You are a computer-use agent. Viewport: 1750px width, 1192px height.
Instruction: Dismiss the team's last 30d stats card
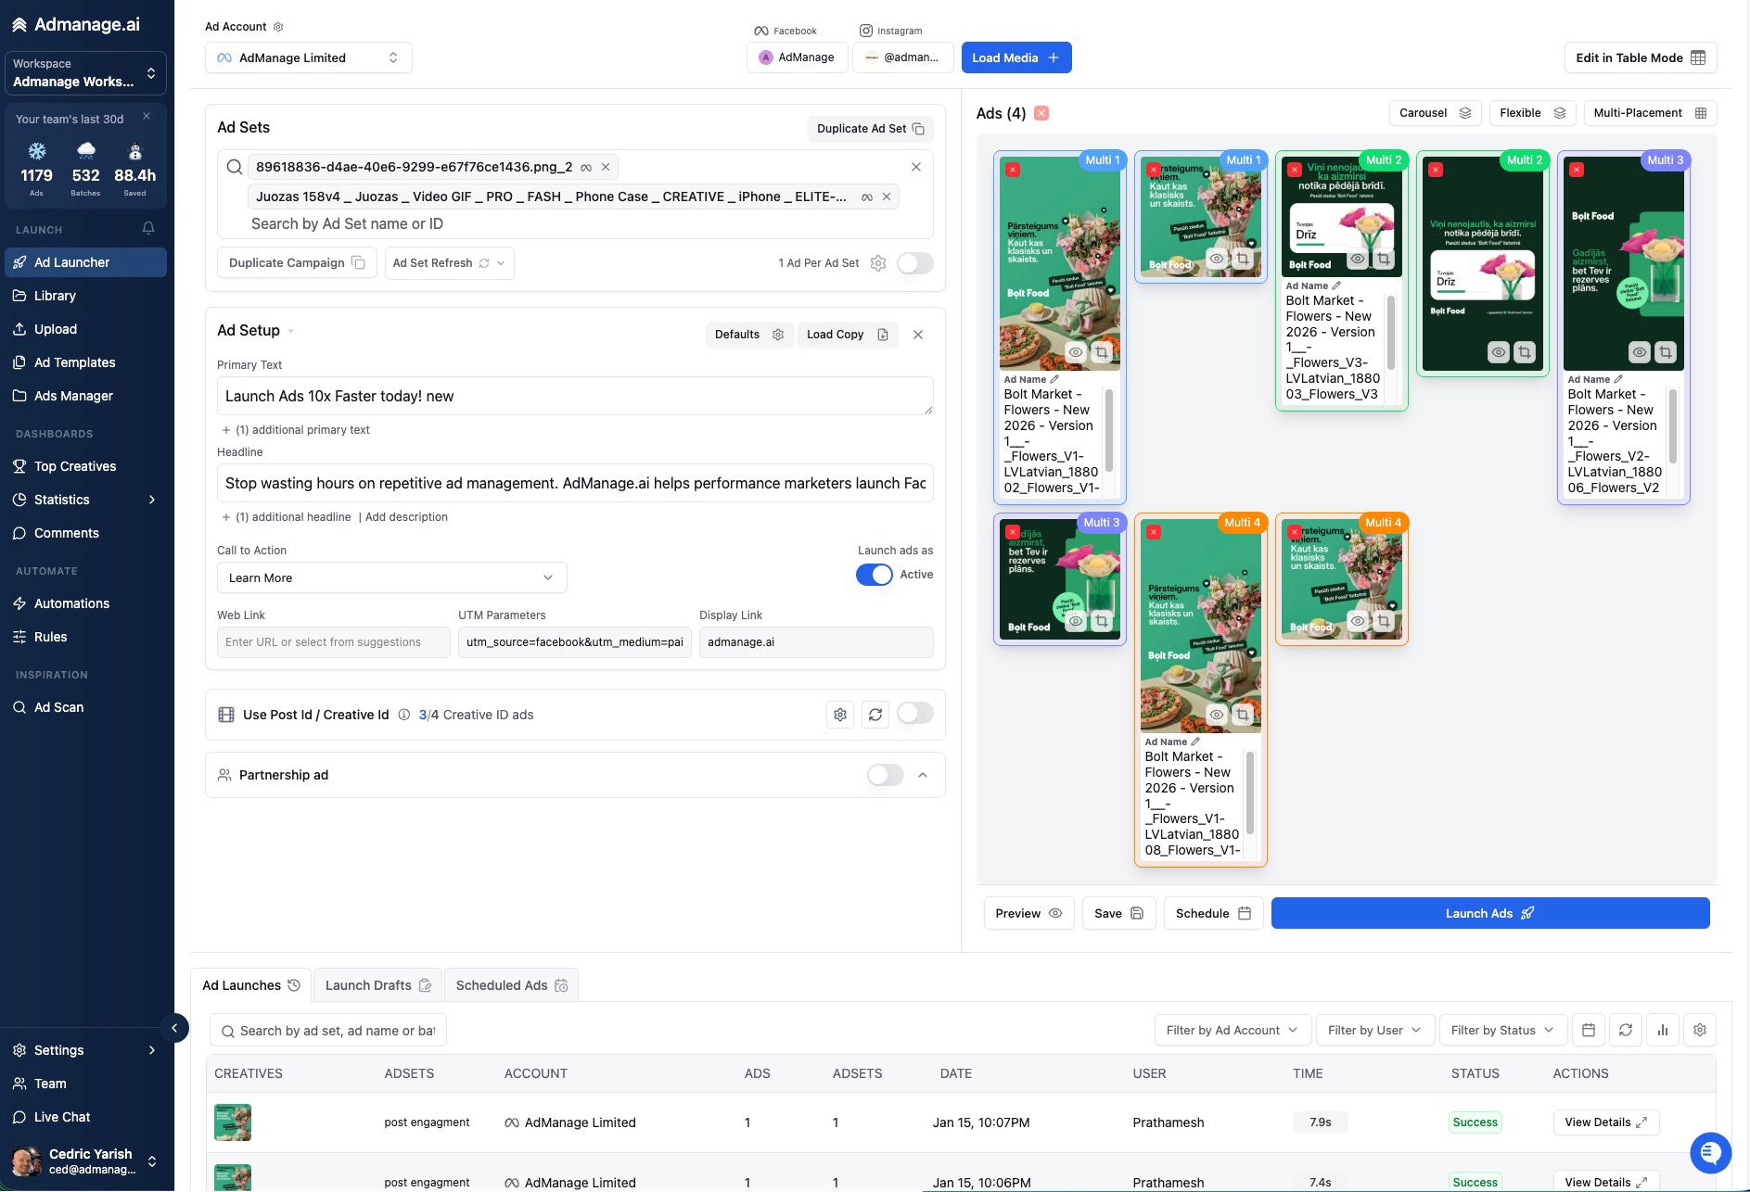147,117
